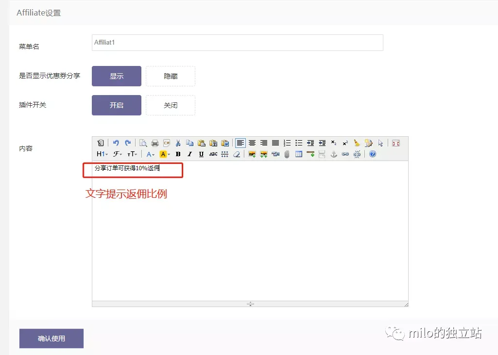The width and height of the screenshot is (498, 355).
Task: Insert code block via C# icon
Action: click(x=167, y=143)
